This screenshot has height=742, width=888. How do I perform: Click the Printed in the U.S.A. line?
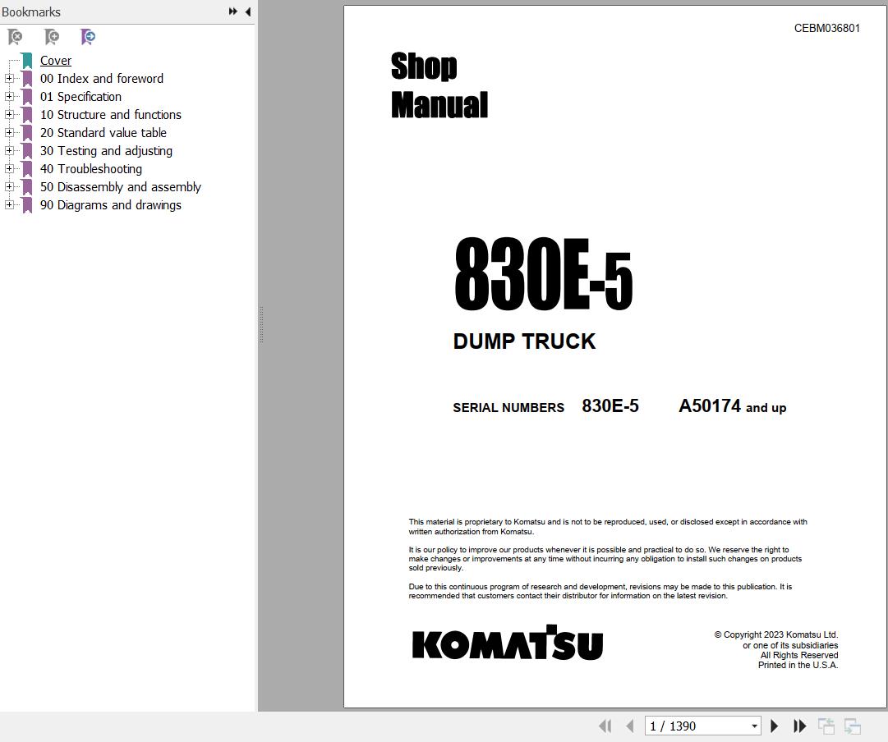pyautogui.click(x=798, y=665)
